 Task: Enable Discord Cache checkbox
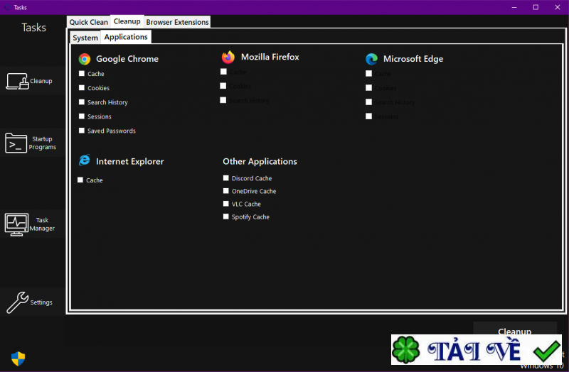coord(225,178)
